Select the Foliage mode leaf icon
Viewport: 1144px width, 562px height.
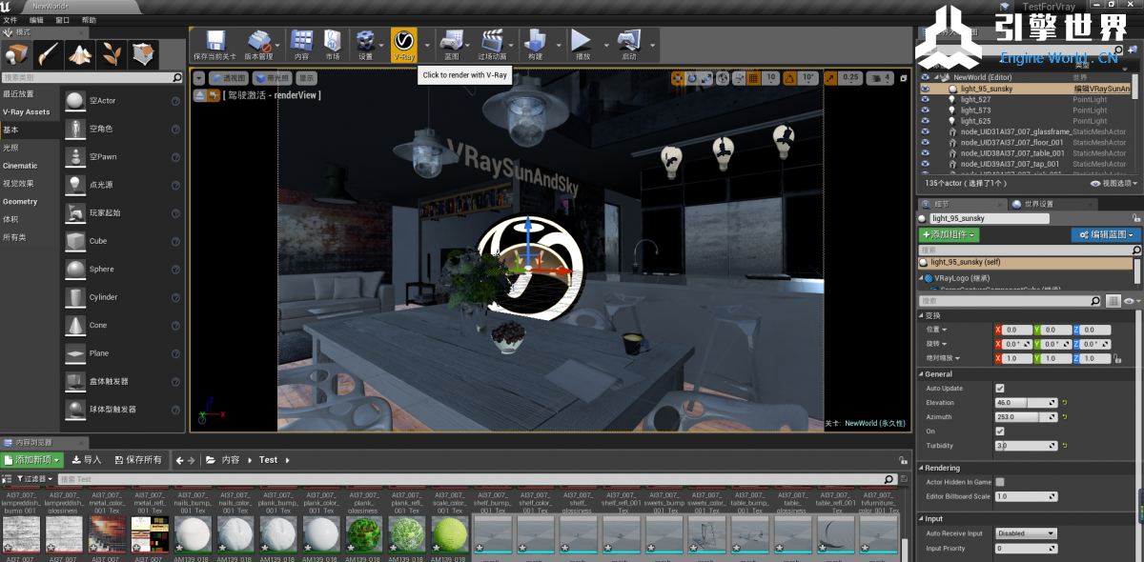112,54
